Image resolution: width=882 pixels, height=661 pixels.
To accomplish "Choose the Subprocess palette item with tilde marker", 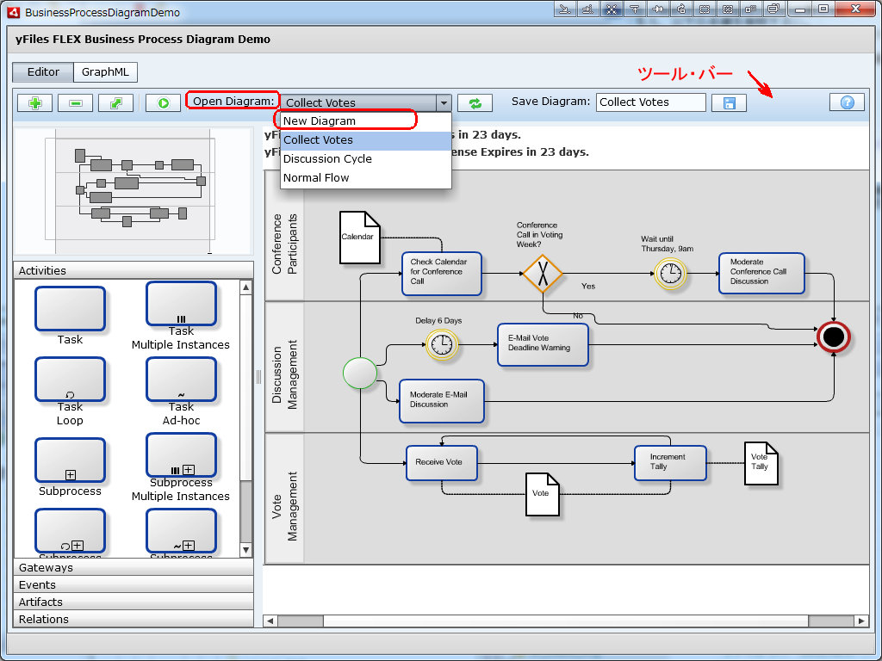I will tap(181, 530).
